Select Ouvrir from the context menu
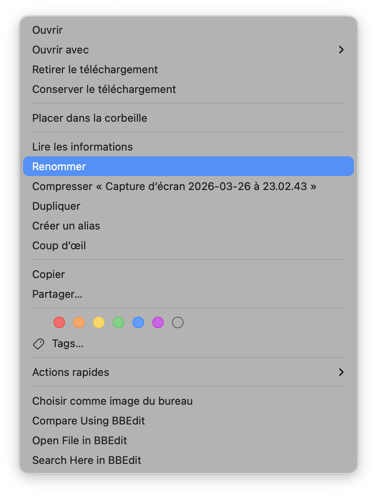The image size is (377, 496). pos(47,30)
